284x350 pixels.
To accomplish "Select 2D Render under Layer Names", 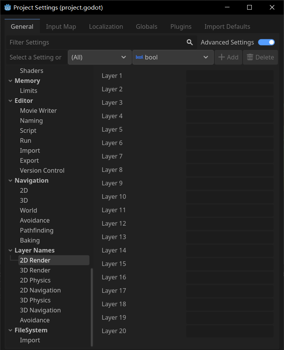I will [x=54, y=260].
